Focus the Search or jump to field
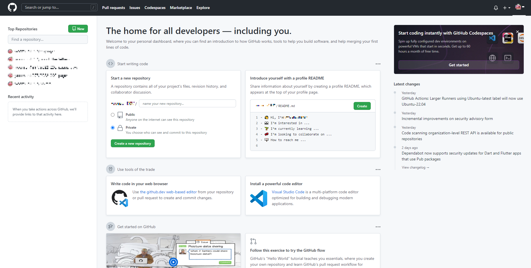The height and width of the screenshot is (268, 531). [x=59, y=8]
